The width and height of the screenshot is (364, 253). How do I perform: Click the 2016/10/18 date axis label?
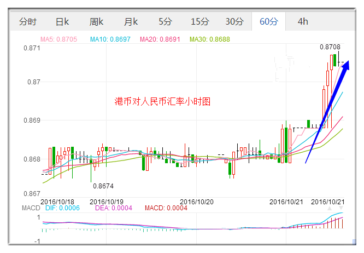pos(57,202)
